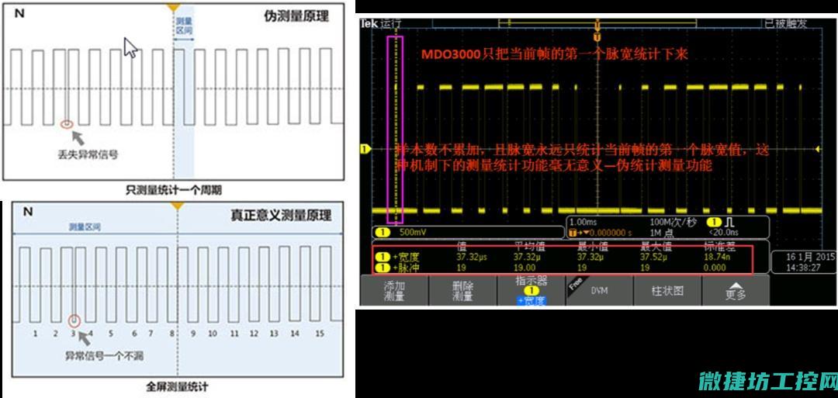Click the orange trigger triangle on bottom diagram
This screenshot has width=838, height=398.
[x=178, y=206]
